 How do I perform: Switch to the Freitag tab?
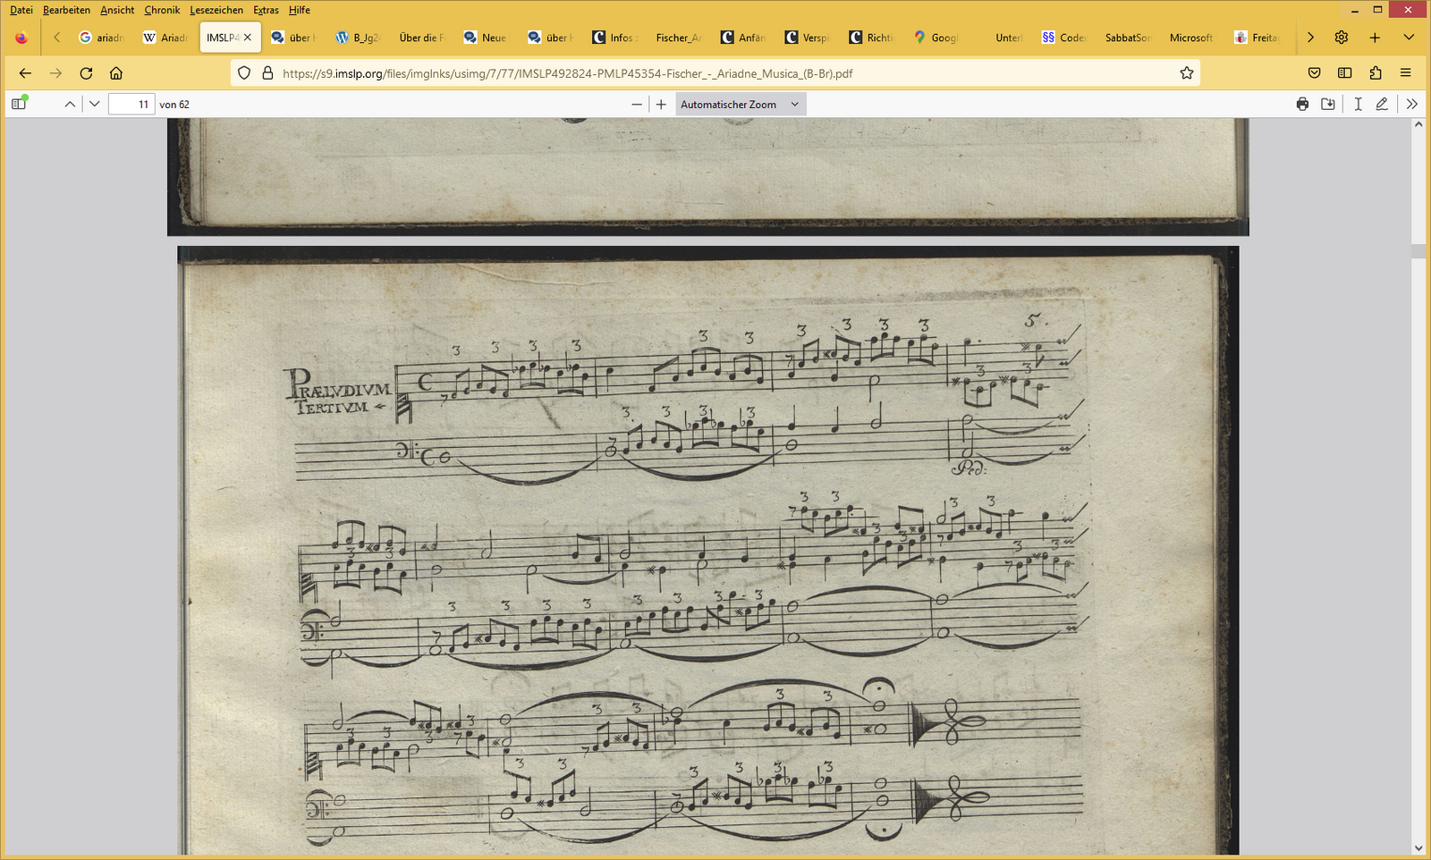(1257, 38)
